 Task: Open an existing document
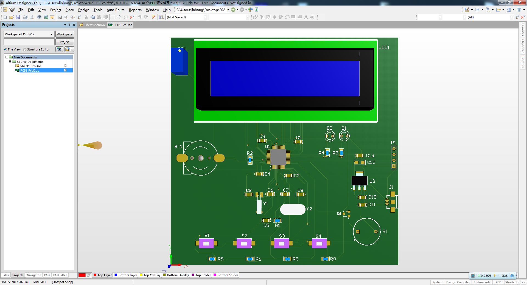pos(12,17)
